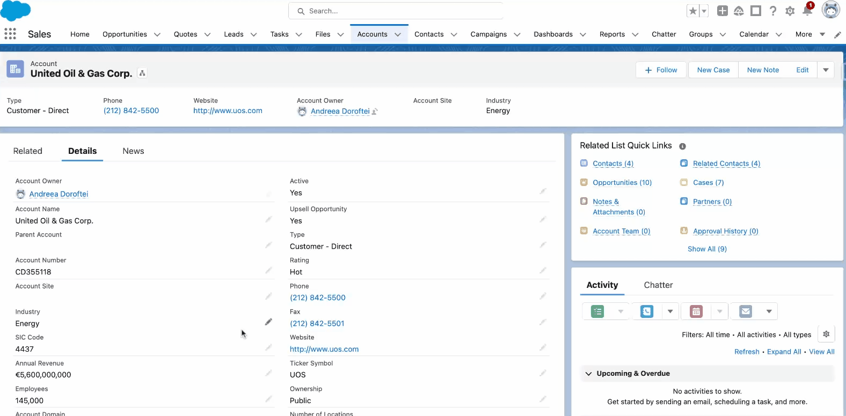
Task: Click Expand All link
Action: click(784, 352)
